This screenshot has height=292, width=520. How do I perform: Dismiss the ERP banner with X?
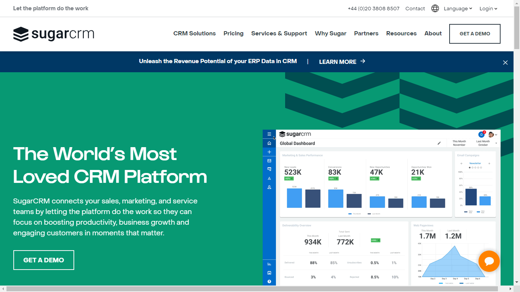click(x=505, y=62)
